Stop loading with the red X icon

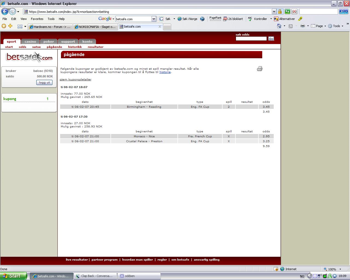click(294, 11)
